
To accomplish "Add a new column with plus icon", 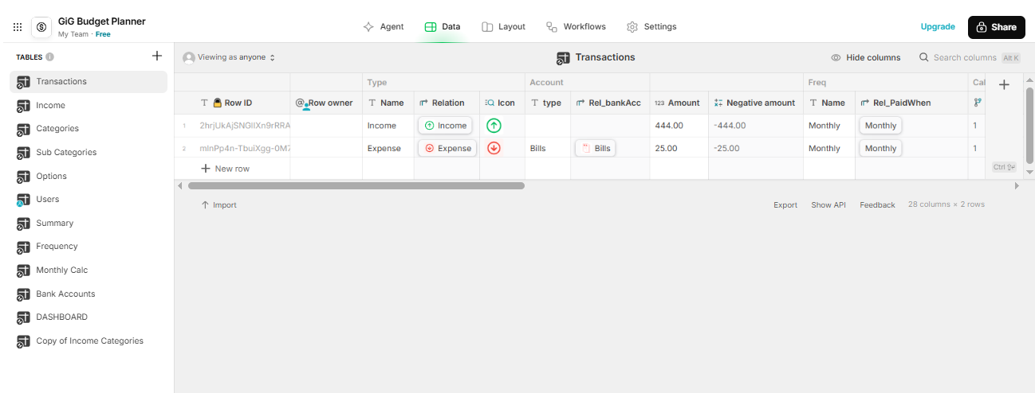I will 1004,85.
